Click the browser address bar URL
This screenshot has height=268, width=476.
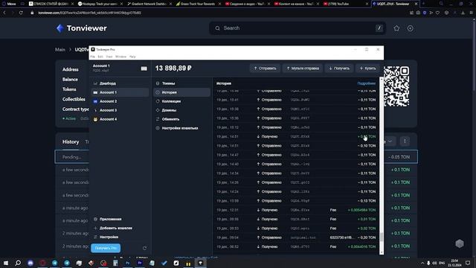pyautogui.click(x=89, y=13)
